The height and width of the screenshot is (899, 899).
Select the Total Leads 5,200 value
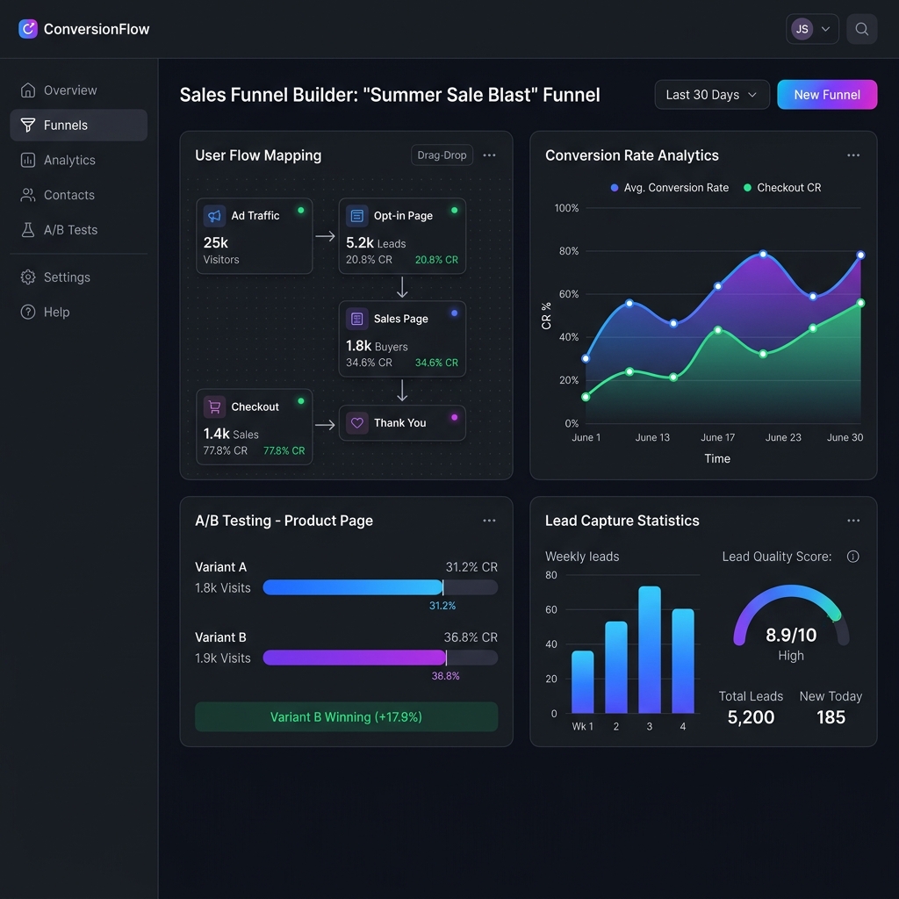click(751, 716)
